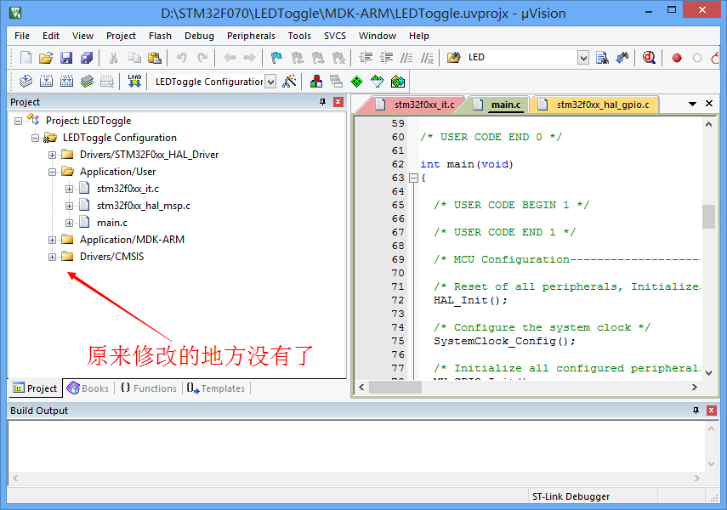This screenshot has width=727, height=510.
Task: Download code to flash using LOAD
Action: [x=134, y=82]
